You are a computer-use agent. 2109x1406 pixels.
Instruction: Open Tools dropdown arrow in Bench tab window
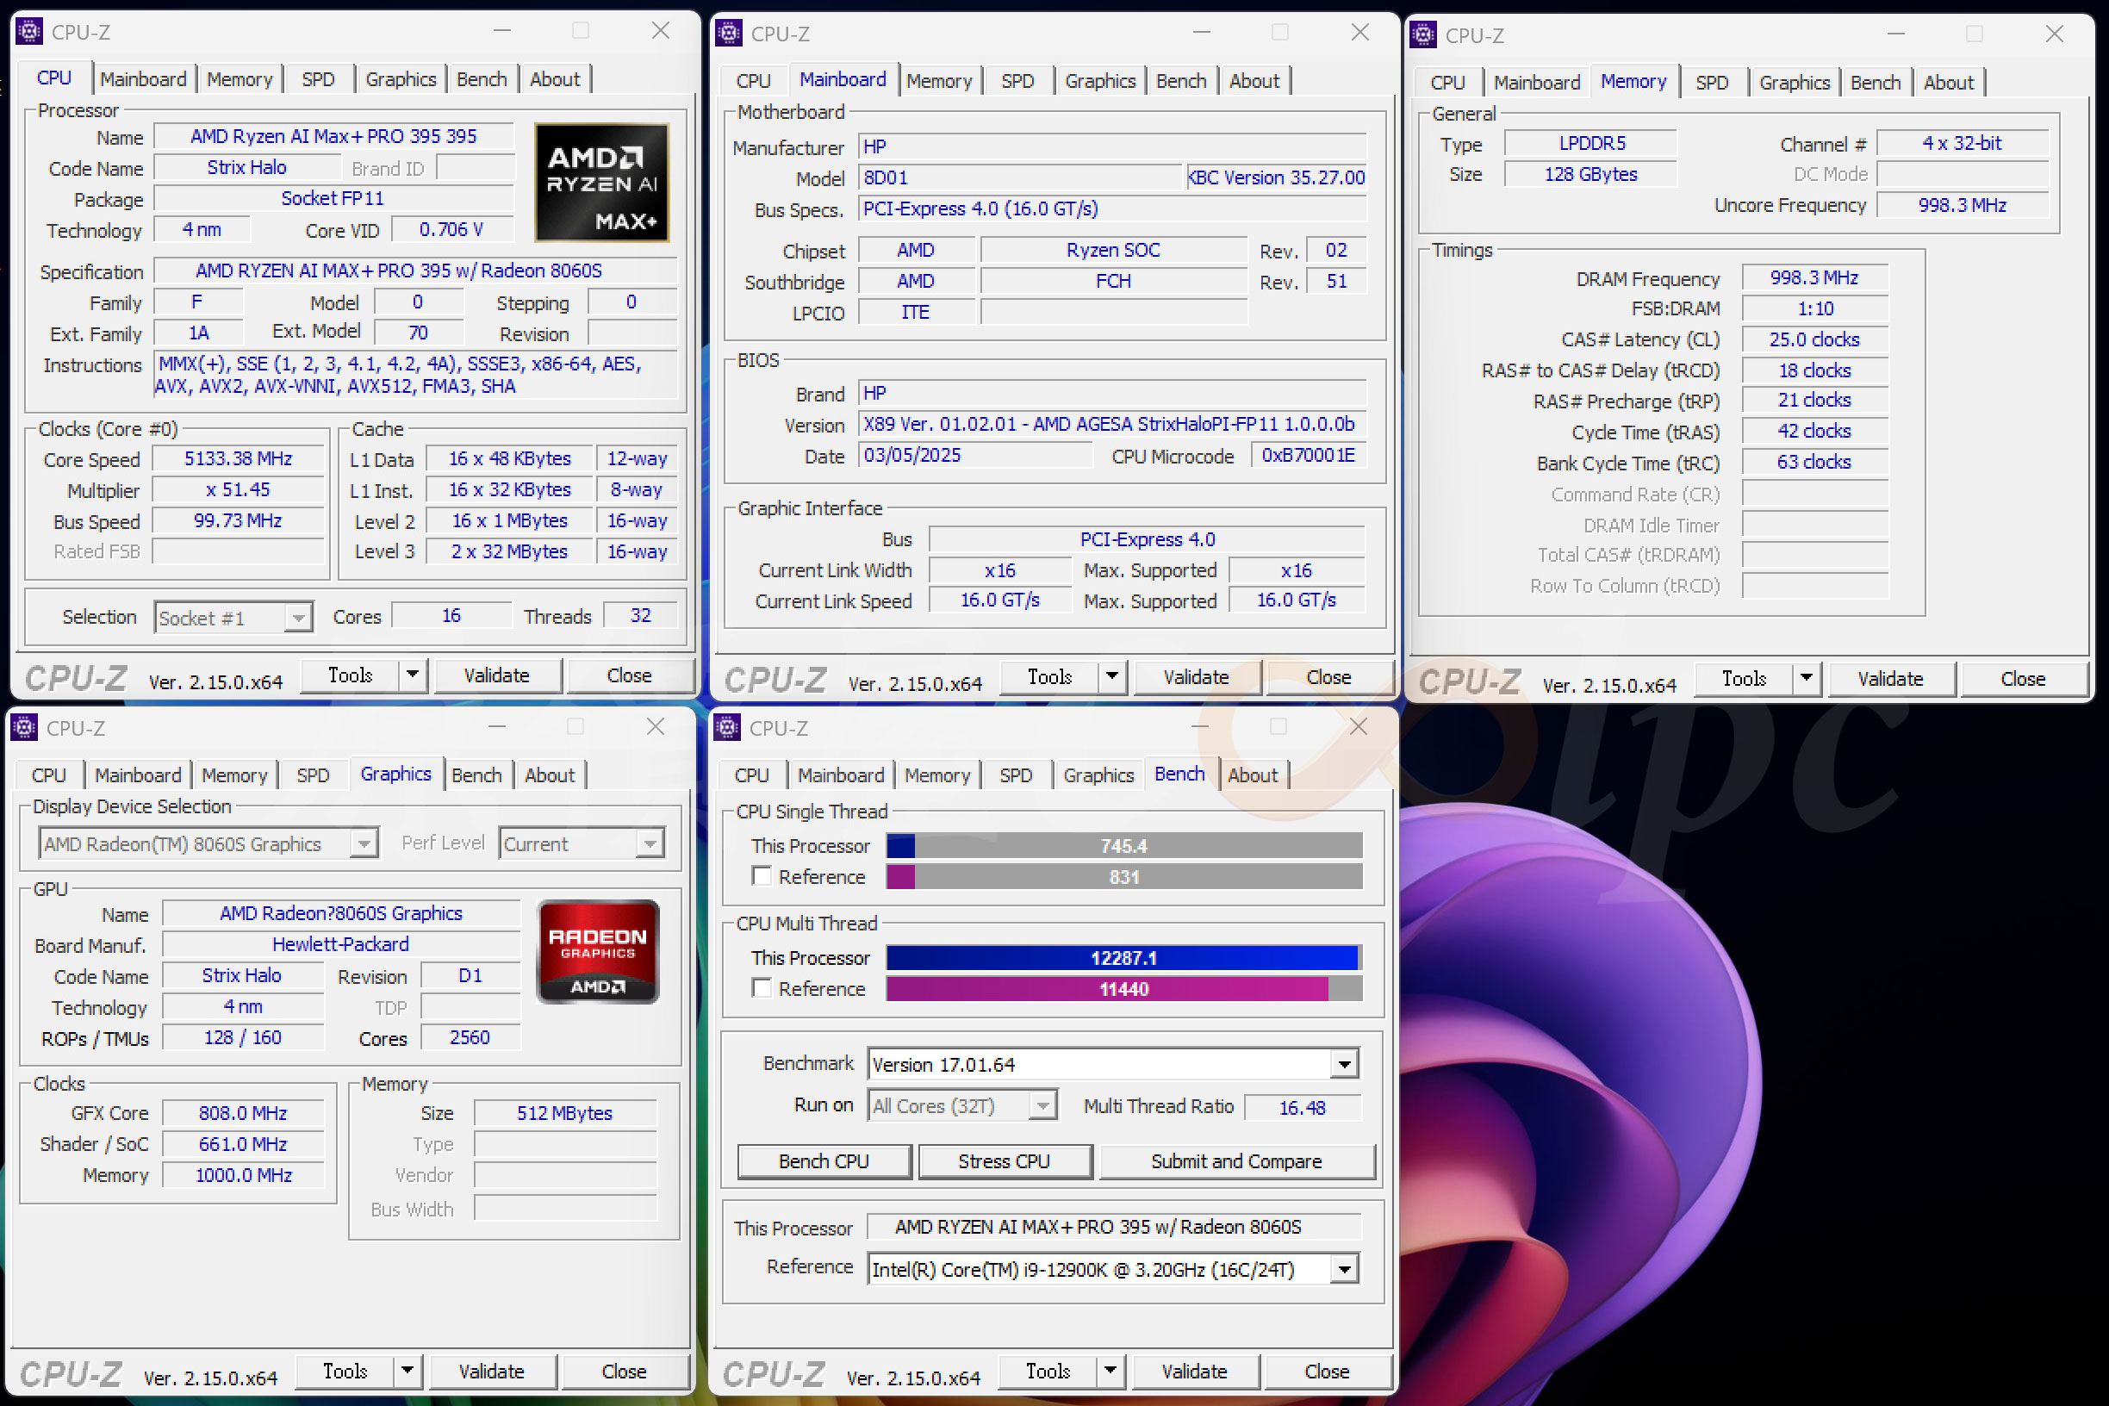[1110, 1371]
